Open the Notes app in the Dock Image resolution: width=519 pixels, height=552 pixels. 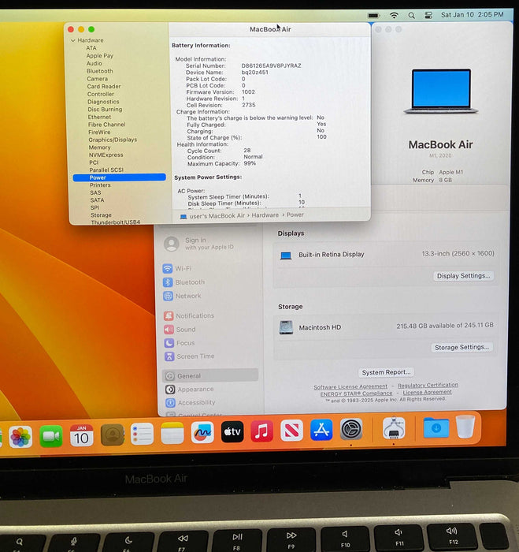tap(172, 433)
